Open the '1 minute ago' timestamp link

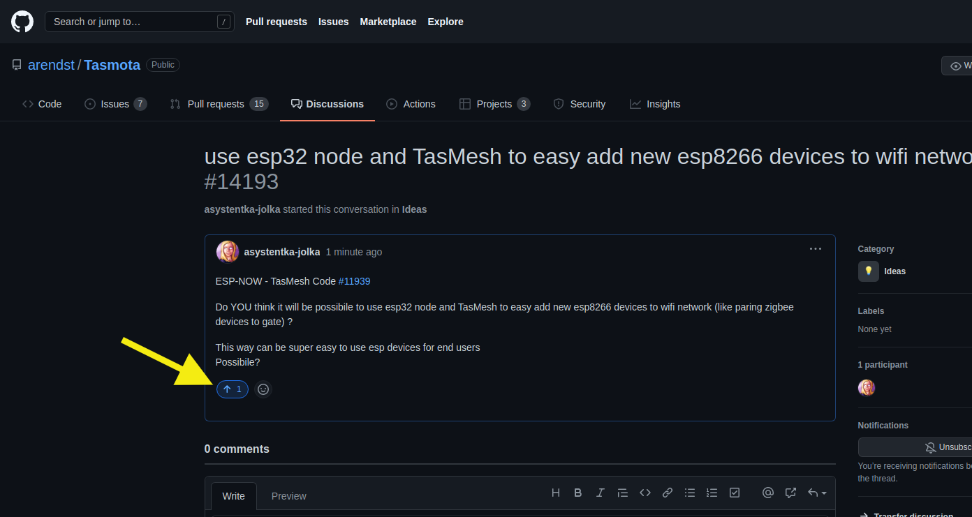click(354, 252)
